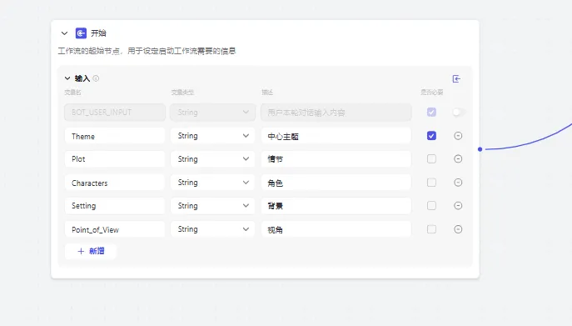Remove the Point_of_View variable row

tap(458, 229)
